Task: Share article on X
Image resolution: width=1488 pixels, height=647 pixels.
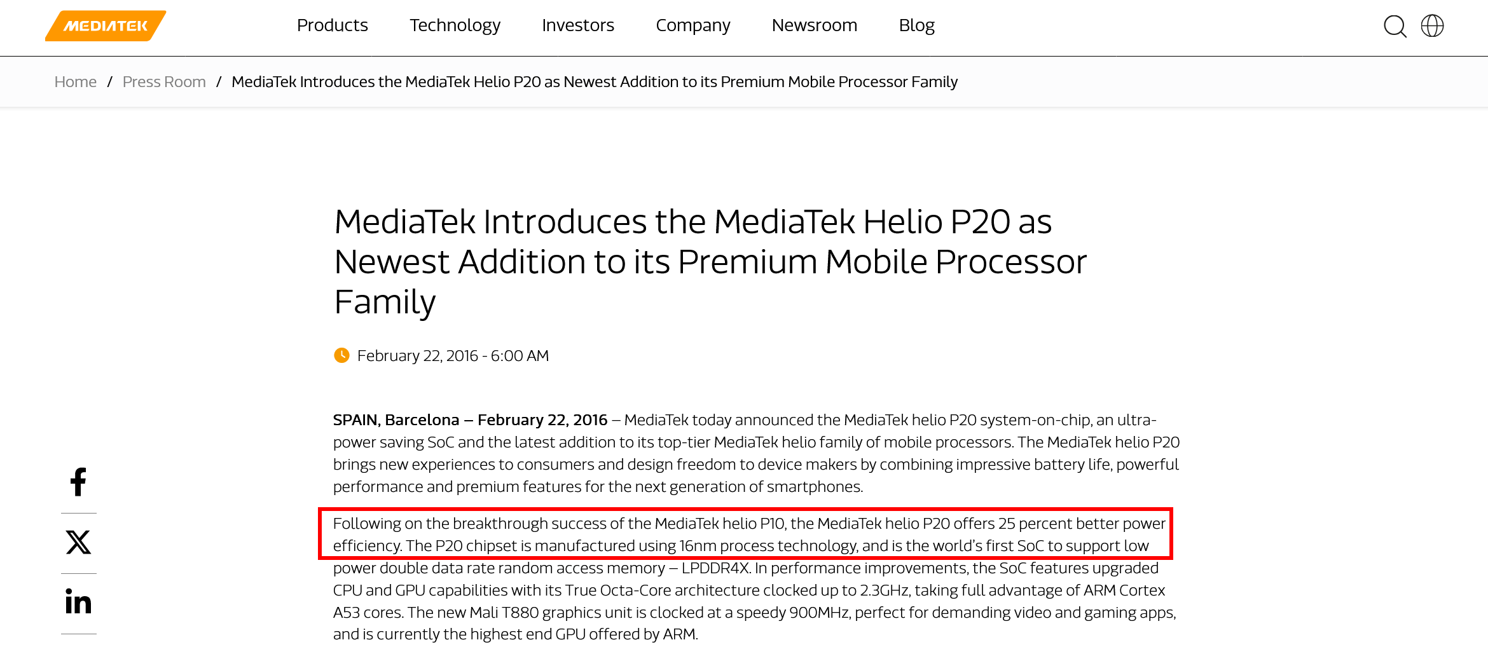Action: click(78, 542)
